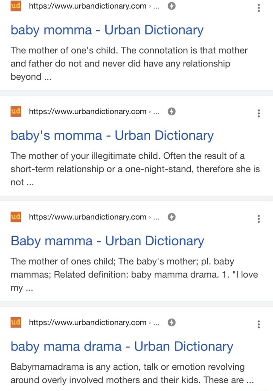Image resolution: width=273 pixels, height=391 pixels.
Task: Open three-dot menu for Baby mamma result
Action: coord(259,219)
